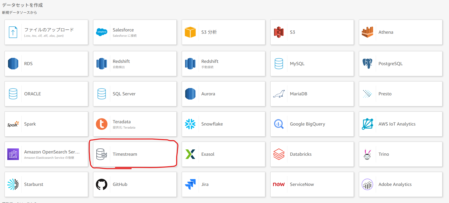Choose ファイルのアップロード data source label

coord(49,30)
